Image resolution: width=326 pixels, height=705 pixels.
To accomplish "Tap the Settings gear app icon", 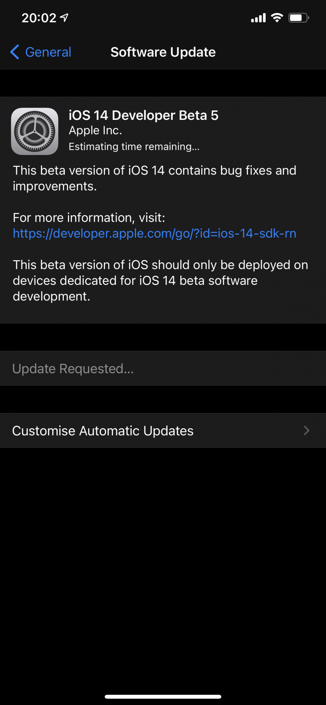I will pyautogui.click(x=35, y=131).
